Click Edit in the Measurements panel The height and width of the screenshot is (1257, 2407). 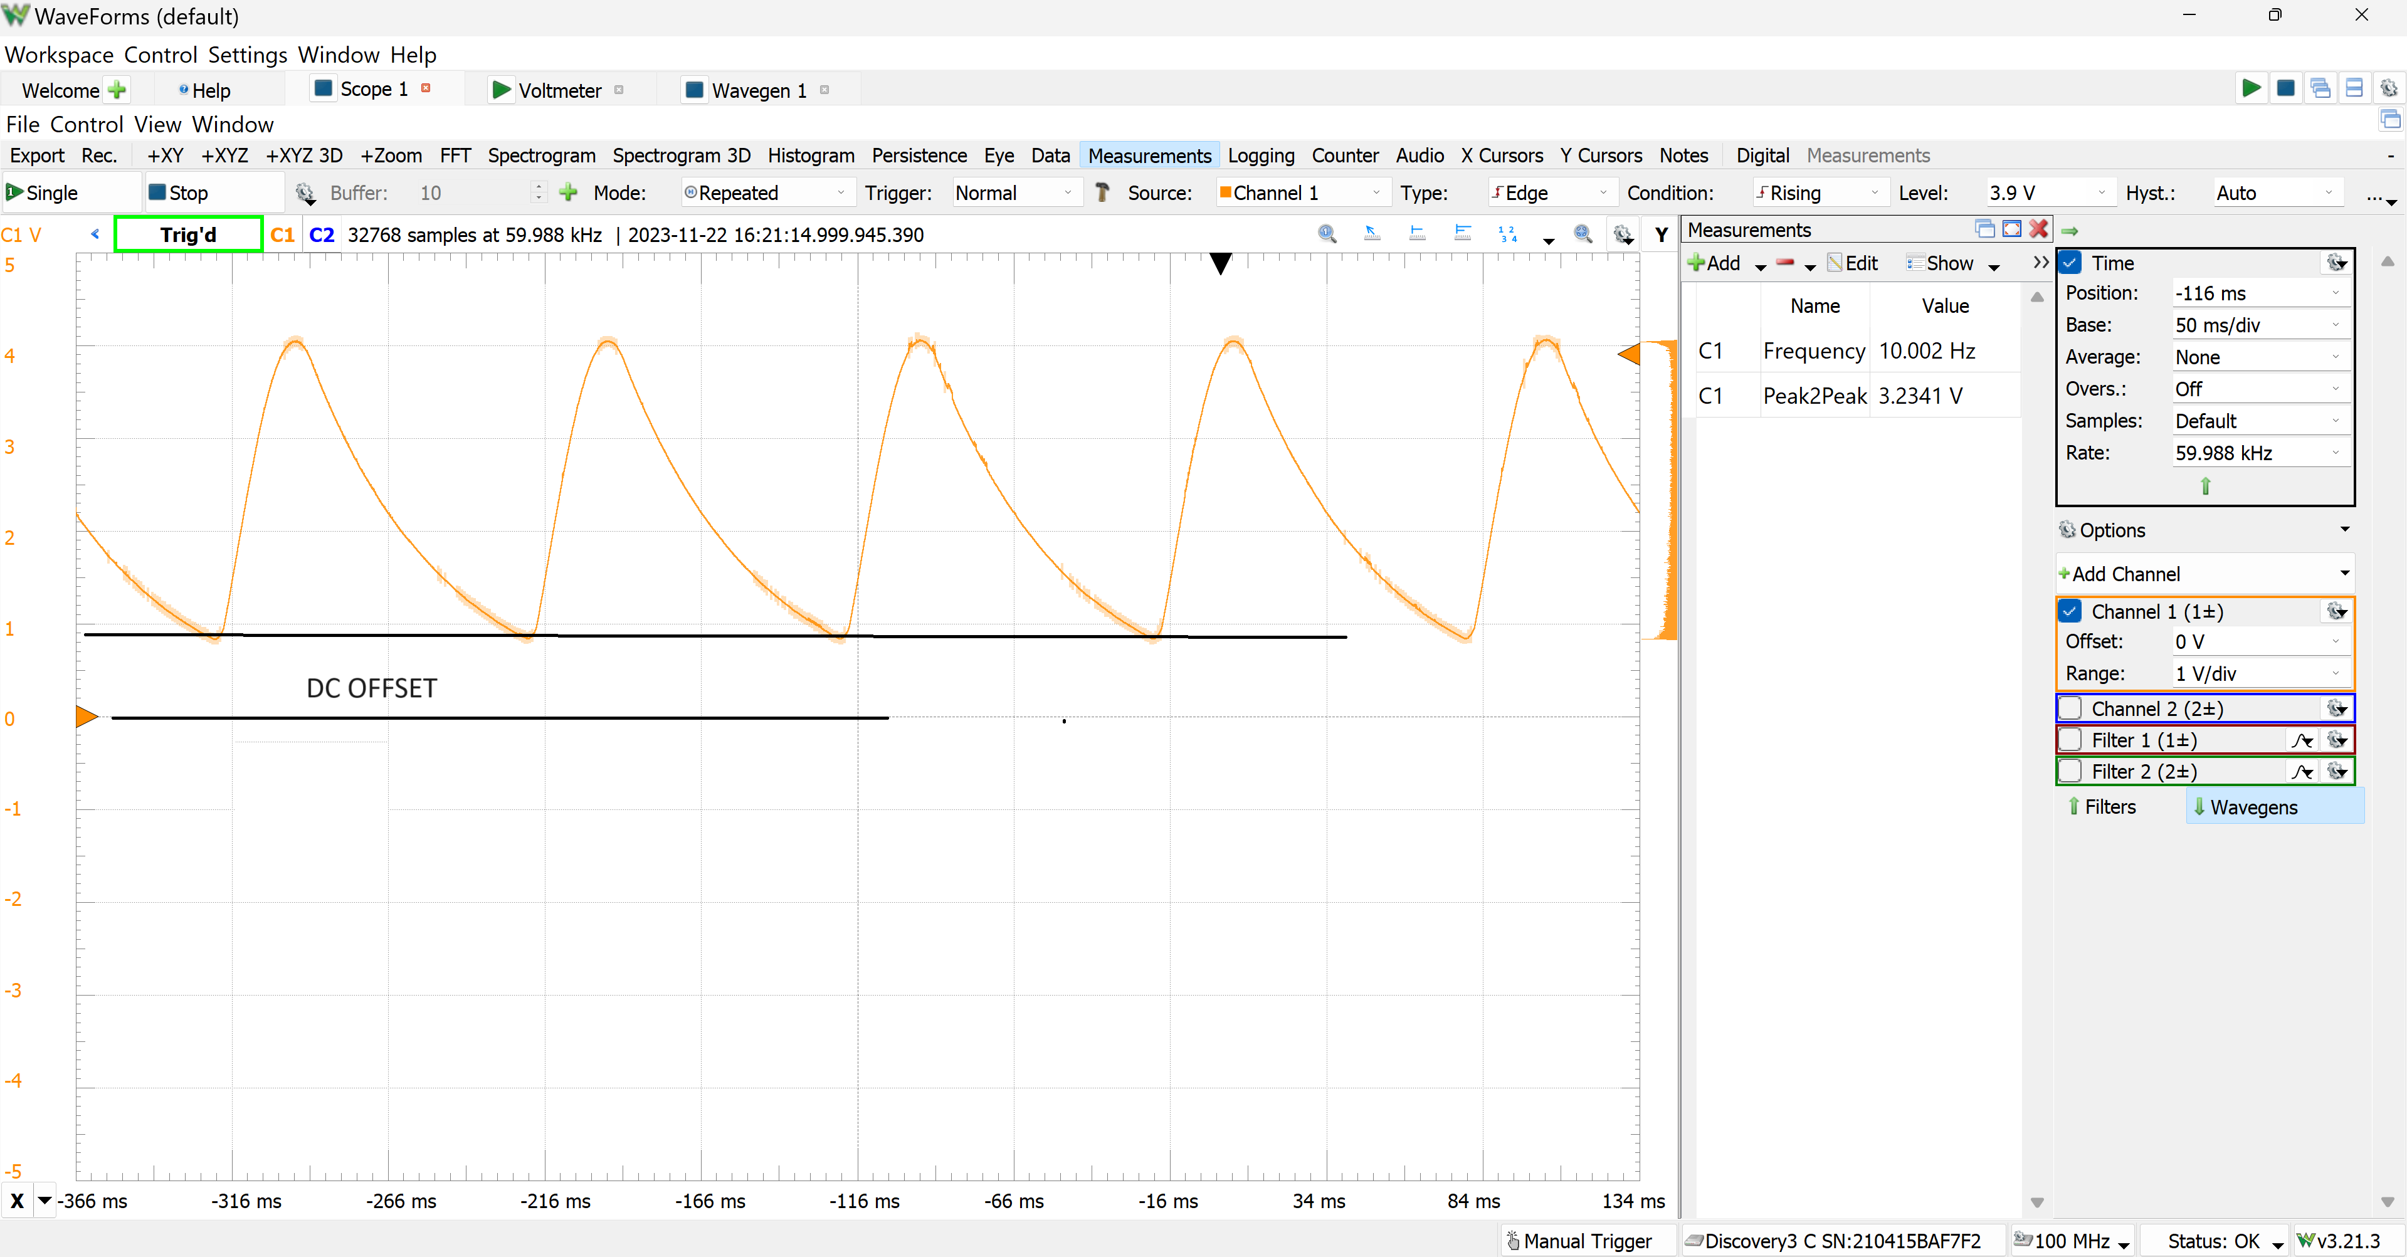1852,263
